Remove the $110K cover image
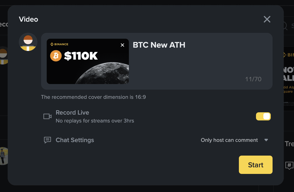294x192 pixels. click(x=122, y=45)
